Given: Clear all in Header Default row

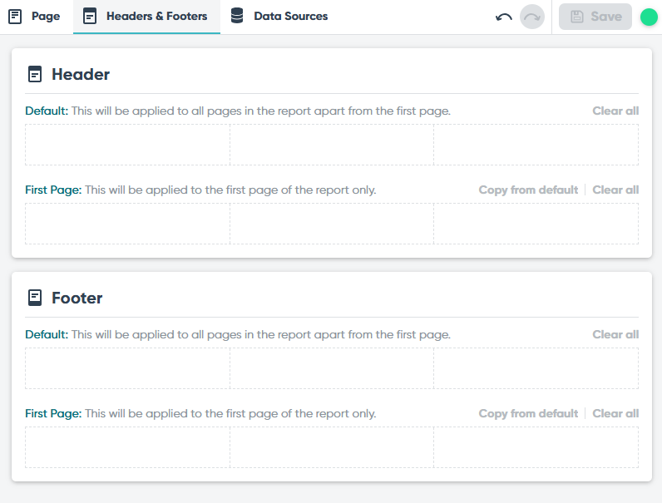Looking at the screenshot, I should (x=615, y=111).
